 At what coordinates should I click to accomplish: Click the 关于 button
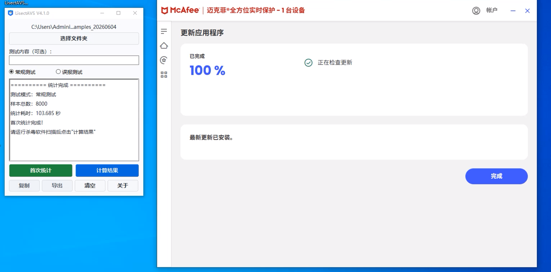tap(123, 186)
